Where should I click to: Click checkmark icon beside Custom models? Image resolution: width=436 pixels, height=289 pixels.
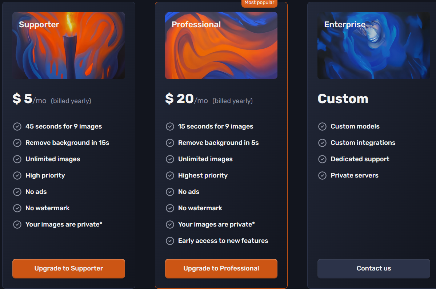322,126
